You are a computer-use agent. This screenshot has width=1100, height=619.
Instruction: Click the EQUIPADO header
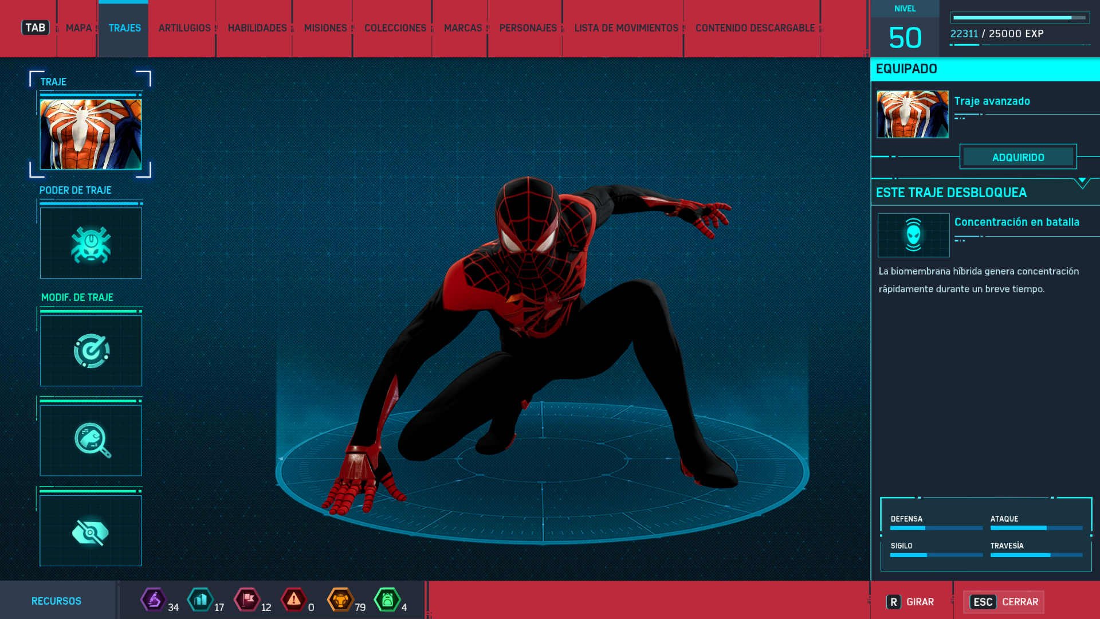coord(985,69)
